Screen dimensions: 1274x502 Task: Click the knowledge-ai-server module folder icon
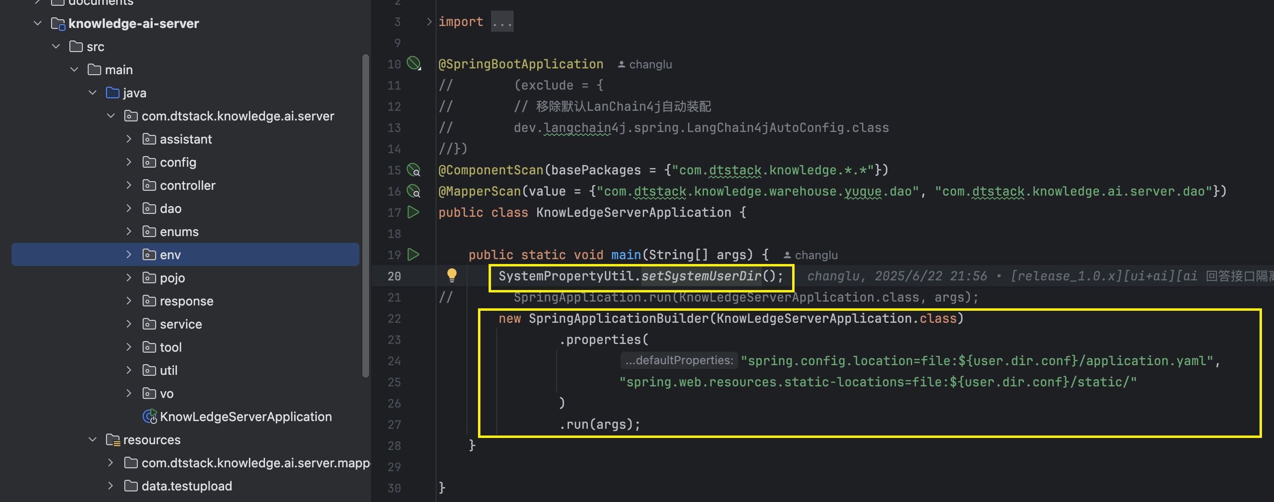tap(58, 23)
